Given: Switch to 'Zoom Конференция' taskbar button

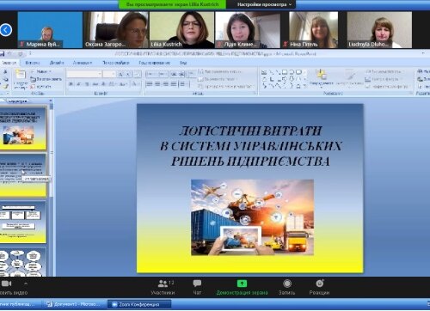Looking at the screenshot, I should click(139, 304).
